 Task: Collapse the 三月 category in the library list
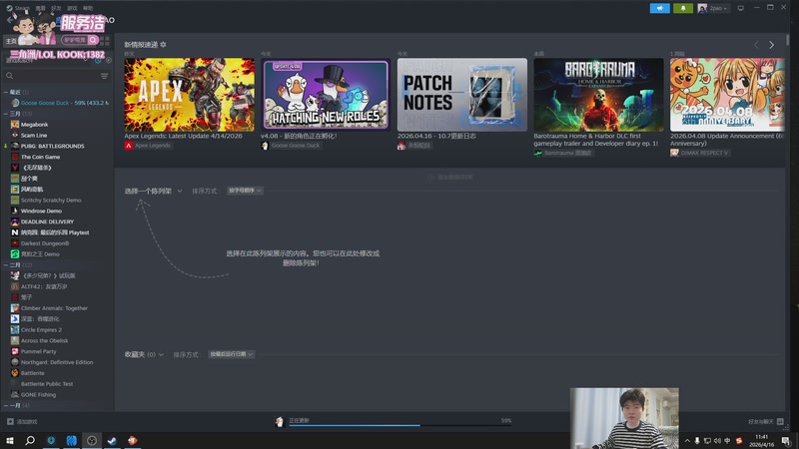tap(6, 114)
